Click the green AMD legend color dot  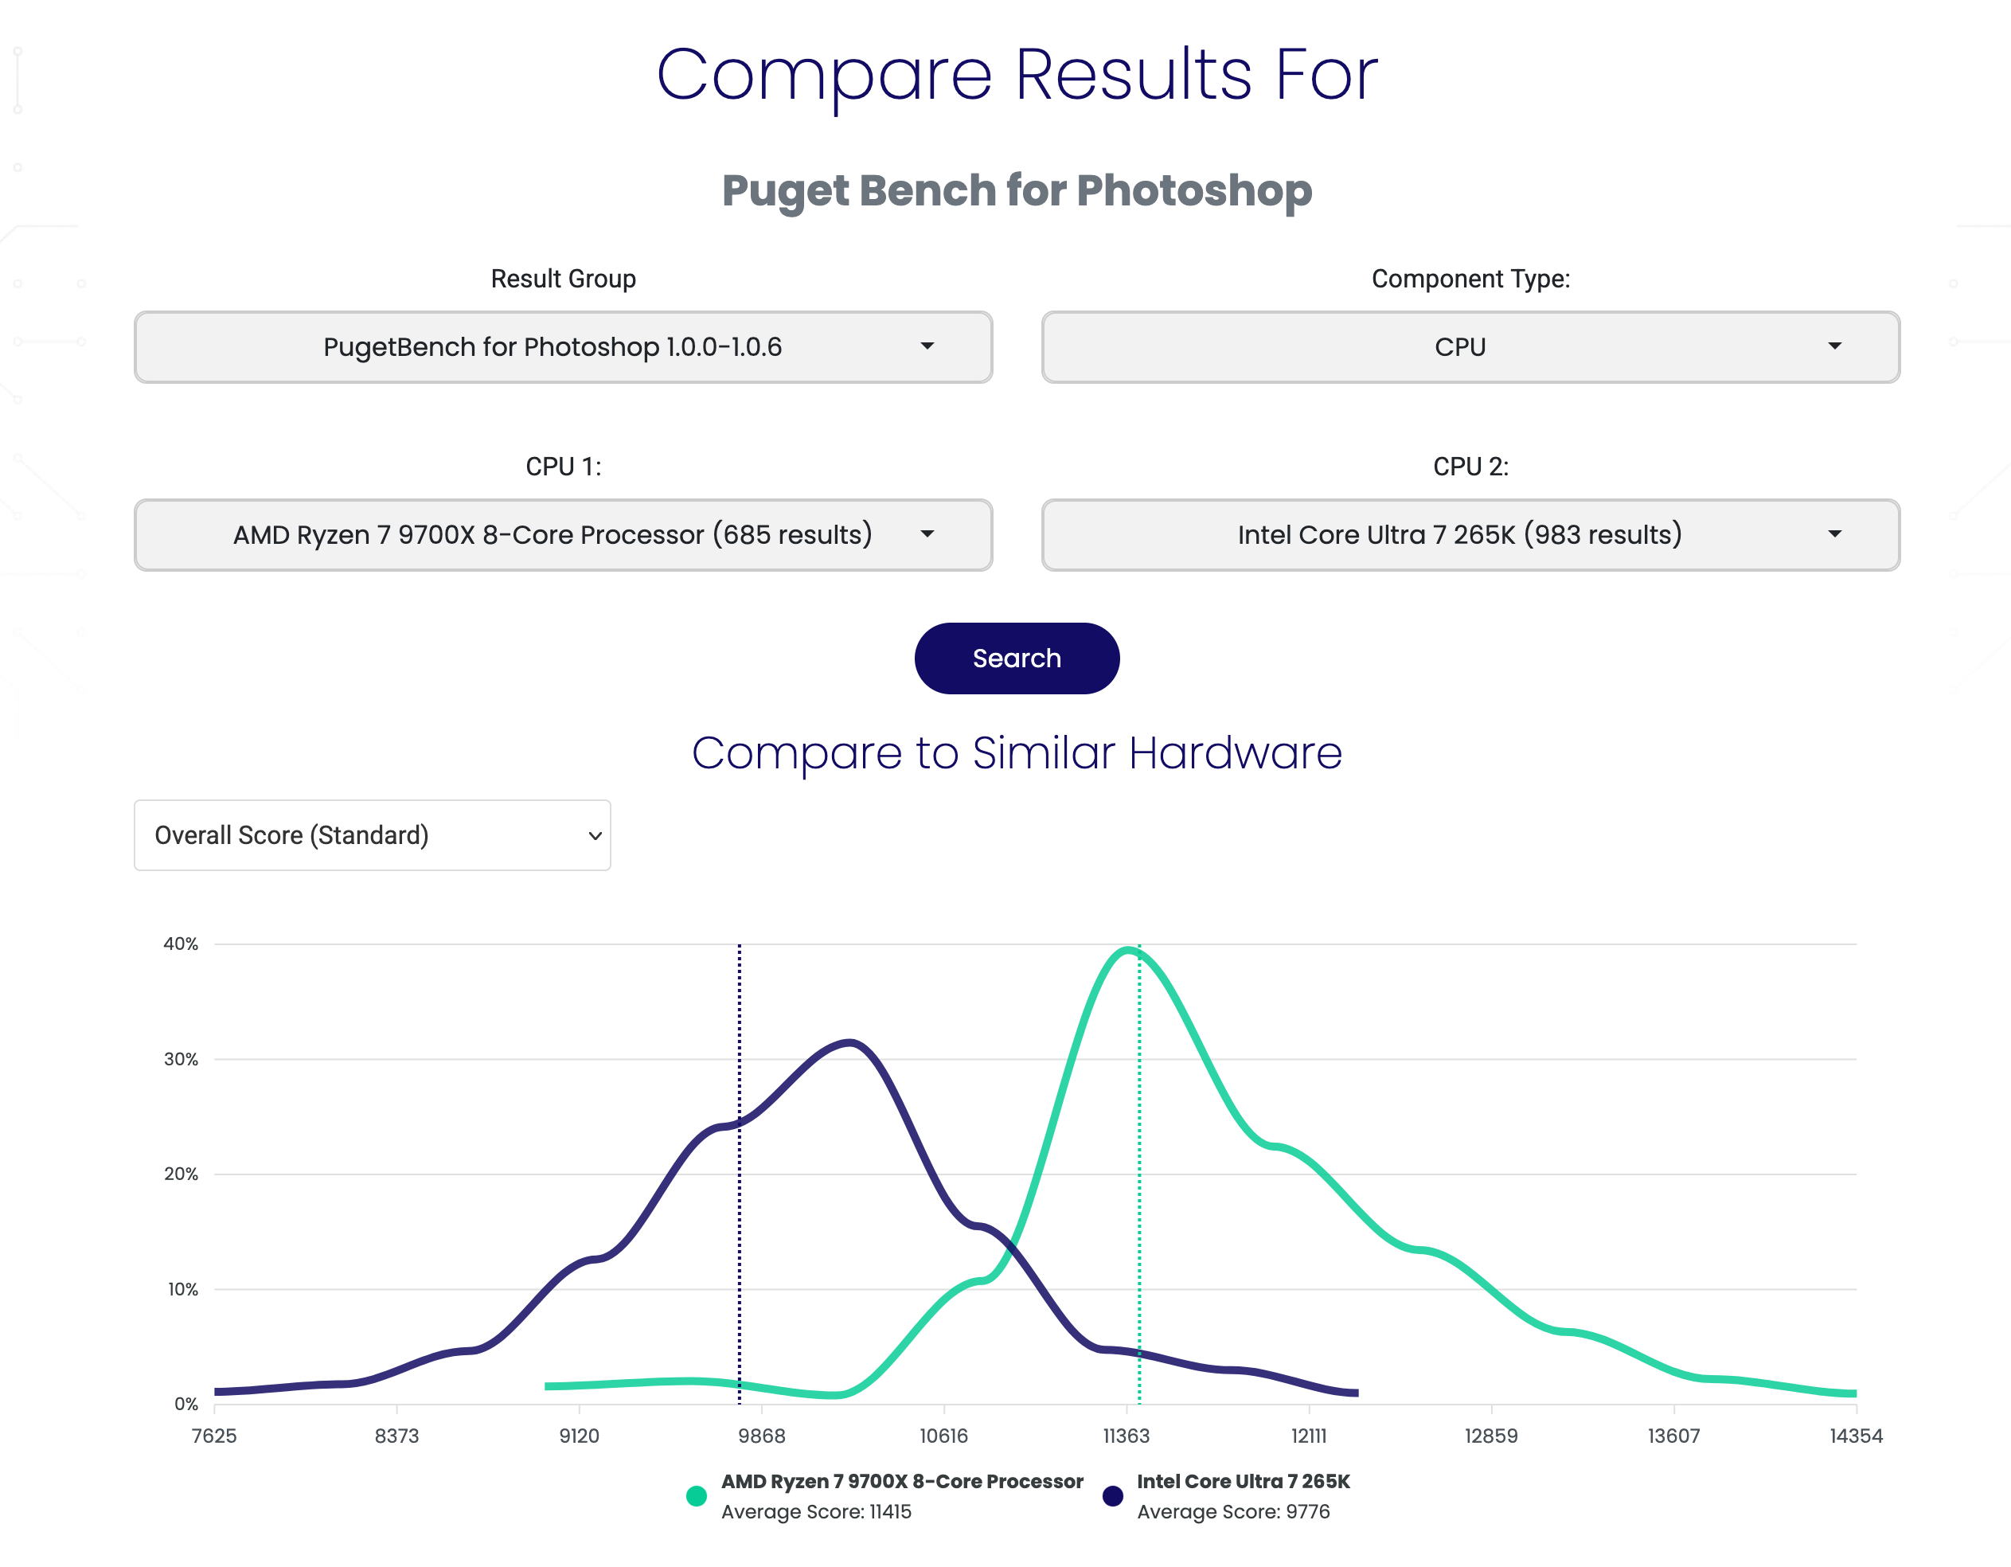(696, 1495)
